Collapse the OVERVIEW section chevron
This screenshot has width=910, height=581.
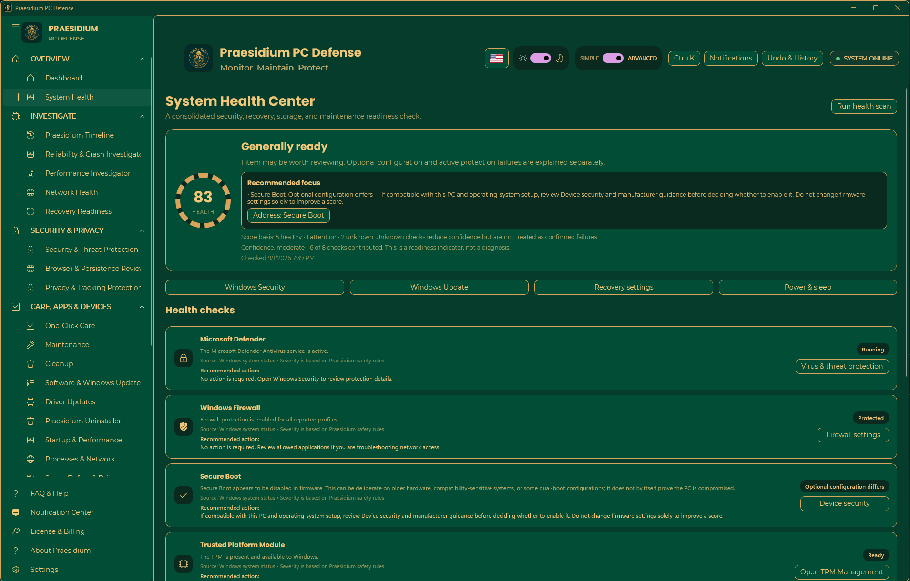tap(142, 59)
